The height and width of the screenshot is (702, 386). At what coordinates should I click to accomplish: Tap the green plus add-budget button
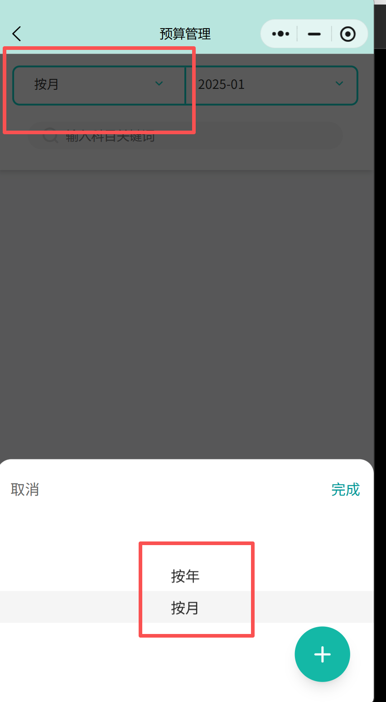(322, 654)
